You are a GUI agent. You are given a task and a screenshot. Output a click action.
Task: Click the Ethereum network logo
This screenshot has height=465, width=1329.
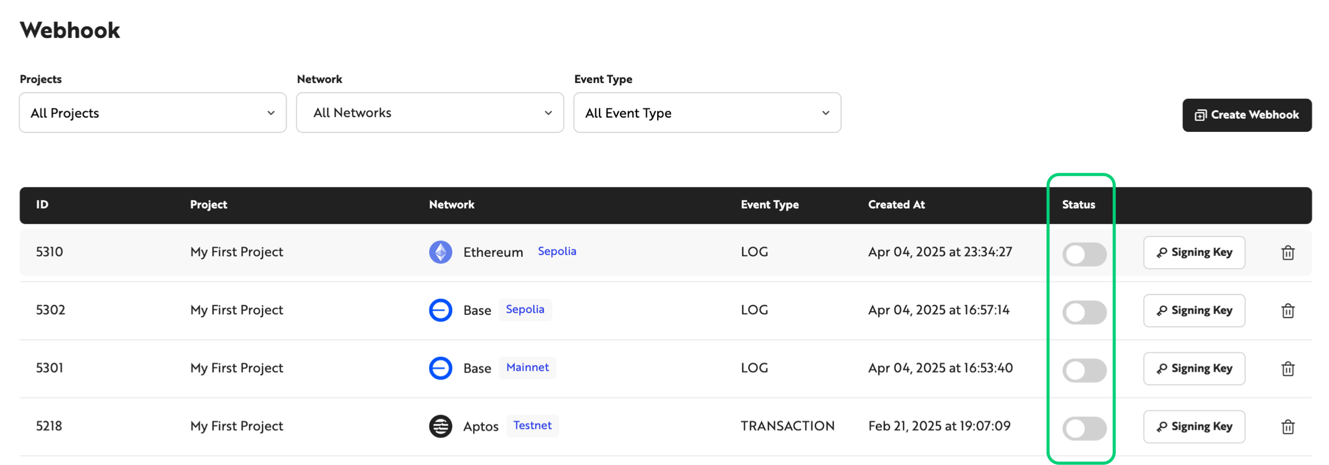[440, 252]
